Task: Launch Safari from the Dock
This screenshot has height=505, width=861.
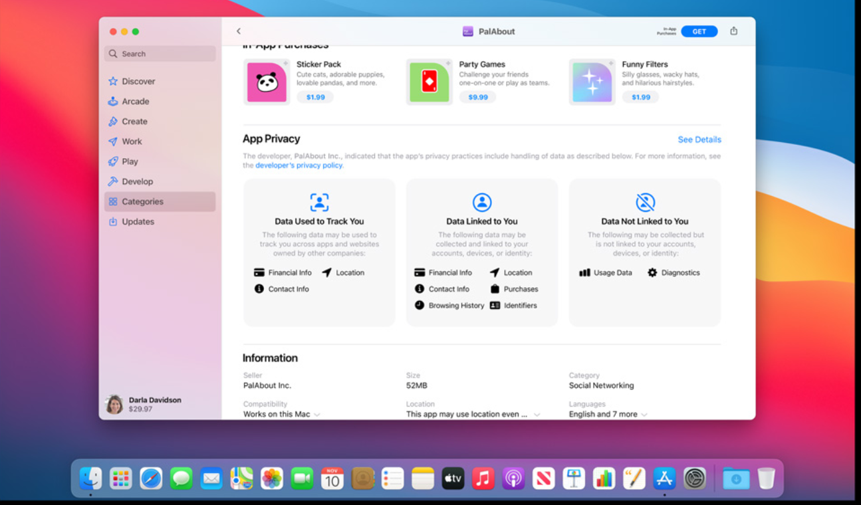Action: pos(151,478)
